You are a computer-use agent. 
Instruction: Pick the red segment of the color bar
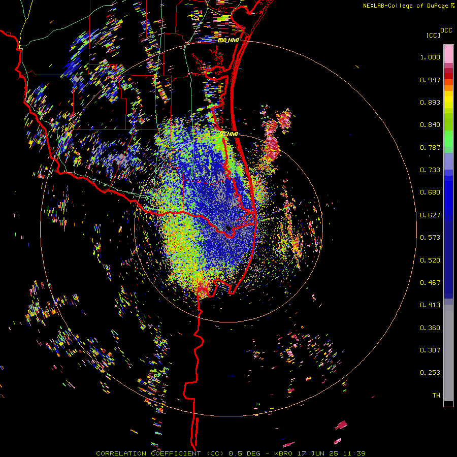click(x=448, y=76)
